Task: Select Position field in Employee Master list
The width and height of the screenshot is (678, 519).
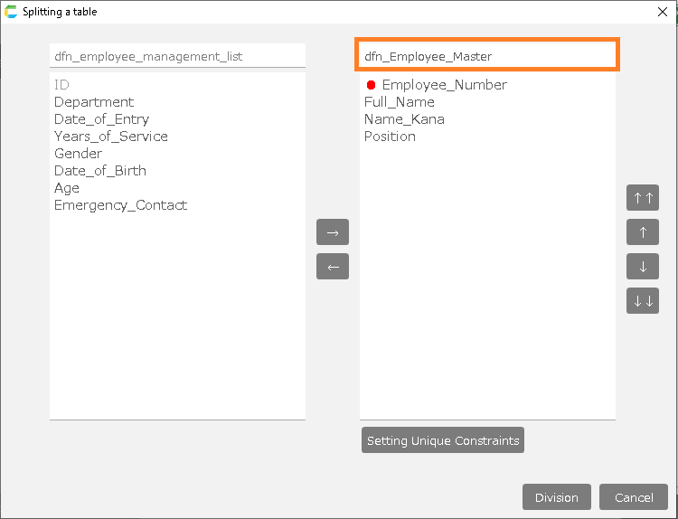Action: coord(390,137)
